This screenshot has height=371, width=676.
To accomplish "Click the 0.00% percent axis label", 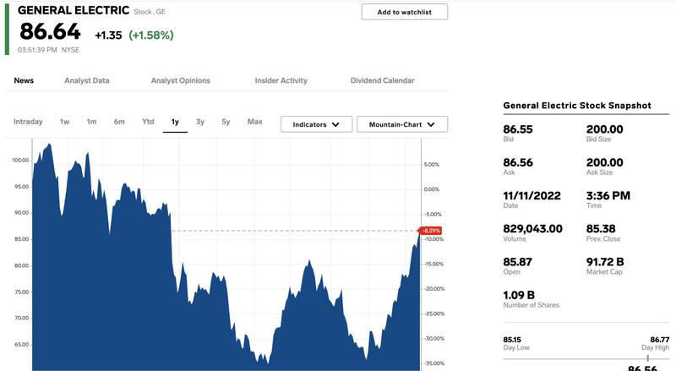I will coord(432,189).
